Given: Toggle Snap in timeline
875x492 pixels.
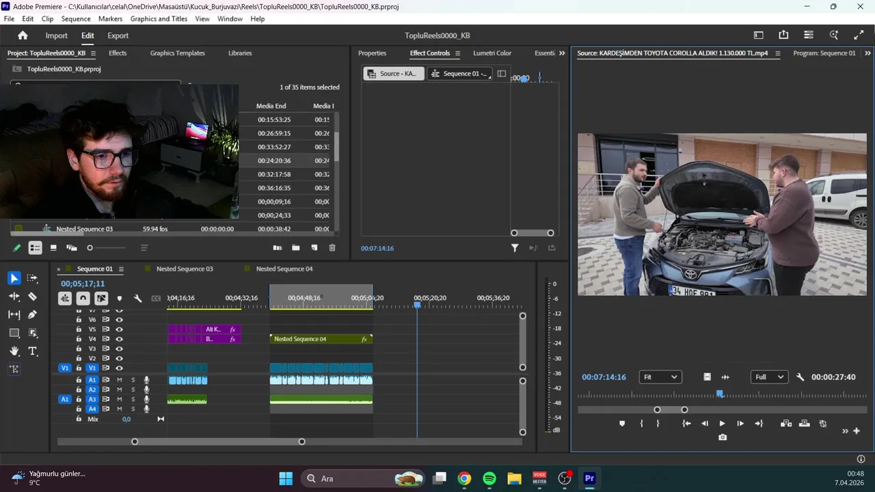Looking at the screenshot, I should 83,298.
